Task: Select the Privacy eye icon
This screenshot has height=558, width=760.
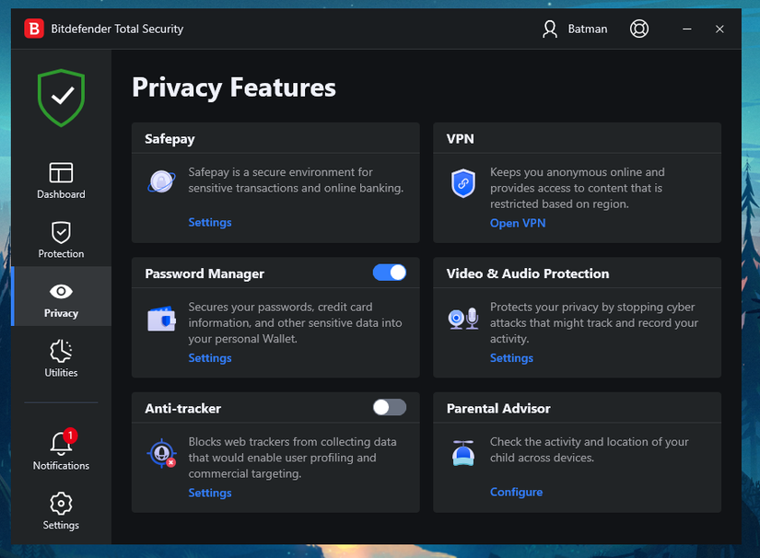Action: (61, 291)
